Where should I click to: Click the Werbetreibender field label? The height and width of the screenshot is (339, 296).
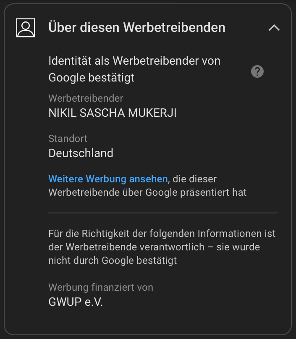(x=86, y=98)
